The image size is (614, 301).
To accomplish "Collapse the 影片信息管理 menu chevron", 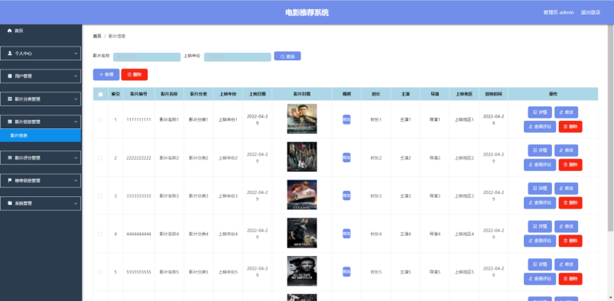I will tap(76, 121).
